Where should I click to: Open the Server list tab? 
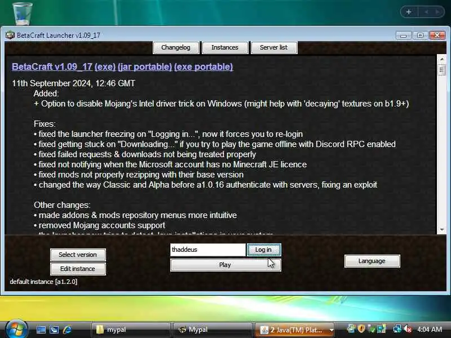pyautogui.click(x=274, y=47)
